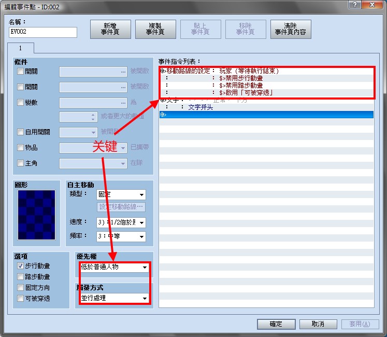The width and height of the screenshot is (387, 337).
Task: Click the help question mark icon
Action: click(x=355, y=5)
